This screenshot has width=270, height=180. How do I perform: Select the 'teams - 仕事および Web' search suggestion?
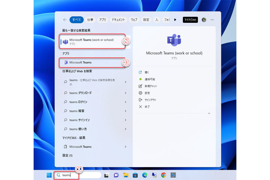(x=92, y=82)
